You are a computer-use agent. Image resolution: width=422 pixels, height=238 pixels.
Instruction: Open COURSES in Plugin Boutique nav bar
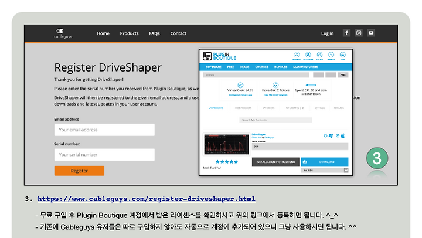261,67
